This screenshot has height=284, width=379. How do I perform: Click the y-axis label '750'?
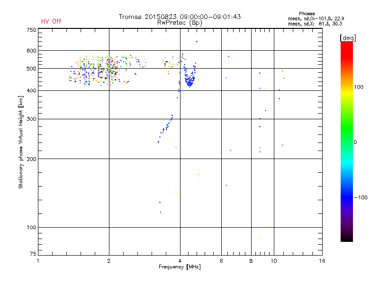pyautogui.click(x=31, y=30)
